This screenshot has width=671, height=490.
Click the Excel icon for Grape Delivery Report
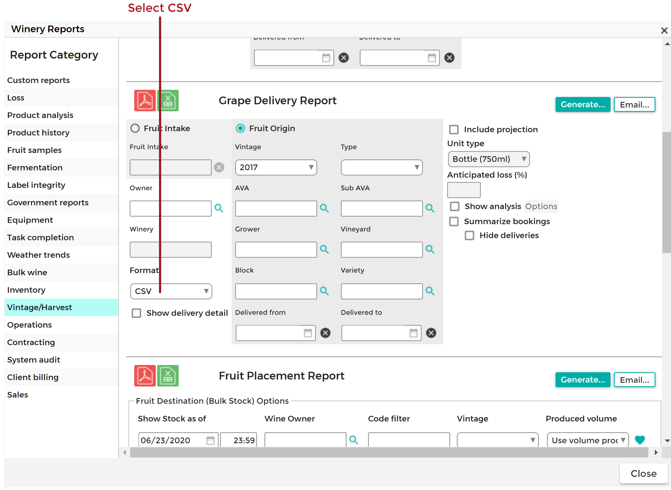coord(168,101)
